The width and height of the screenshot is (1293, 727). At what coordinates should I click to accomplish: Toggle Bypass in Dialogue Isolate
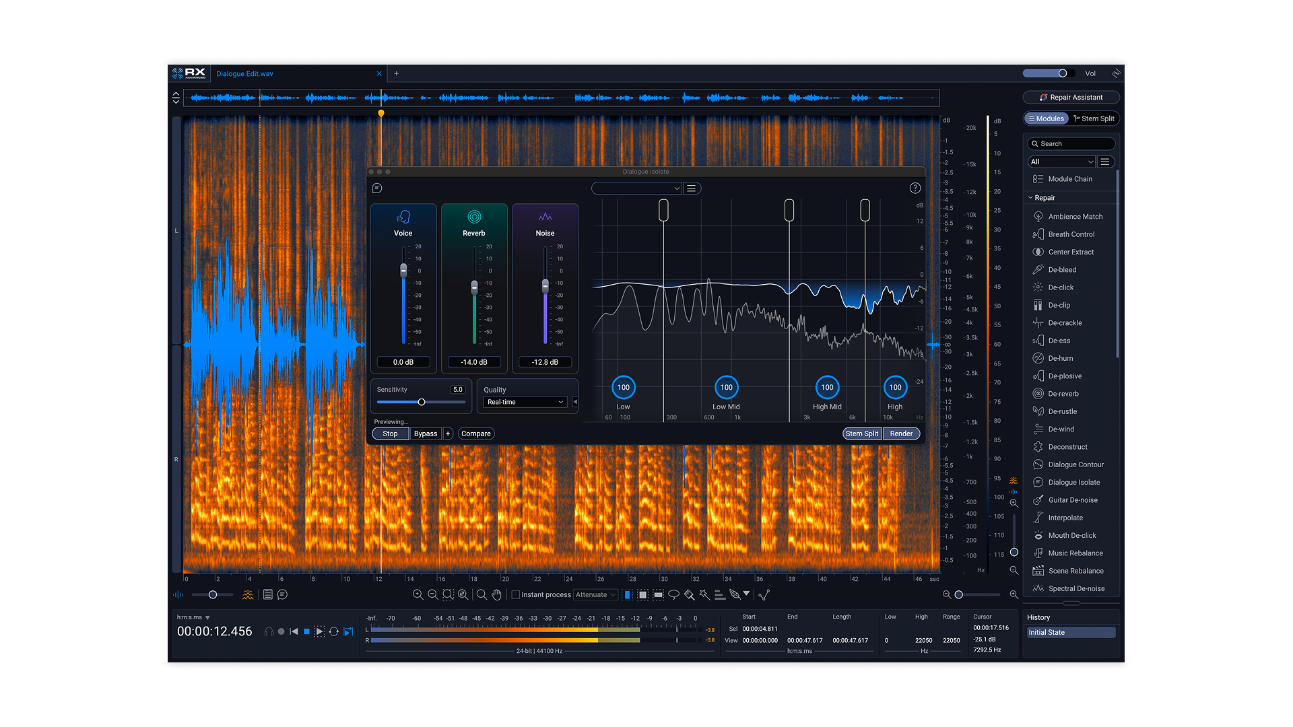(426, 434)
